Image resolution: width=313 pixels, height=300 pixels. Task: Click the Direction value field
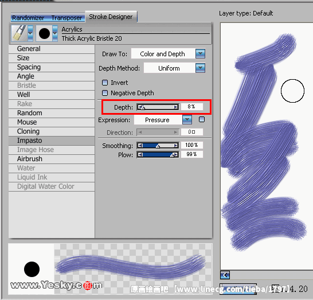(192, 132)
